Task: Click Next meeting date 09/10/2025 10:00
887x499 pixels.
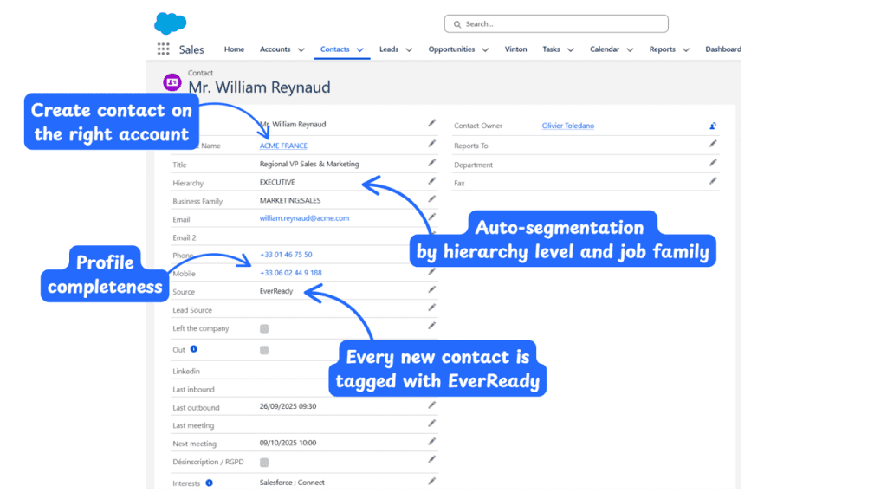Action: pyautogui.click(x=288, y=443)
